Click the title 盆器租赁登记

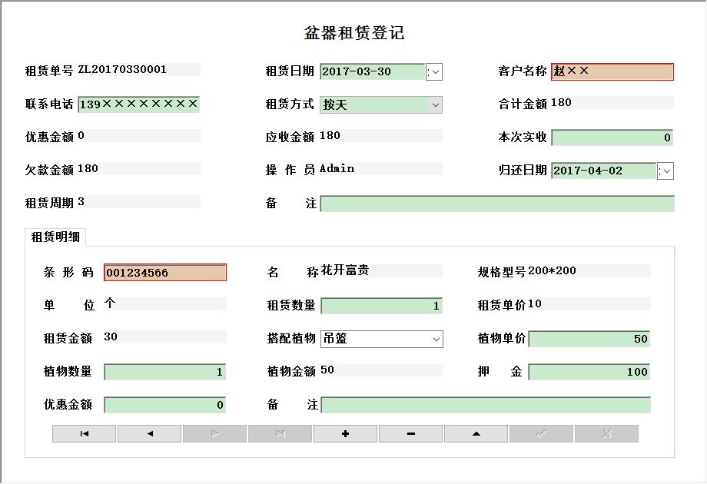[x=354, y=33]
